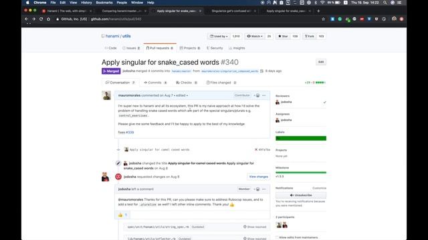Click the Unsubscribe button
428x240 pixels.
coord(301,195)
